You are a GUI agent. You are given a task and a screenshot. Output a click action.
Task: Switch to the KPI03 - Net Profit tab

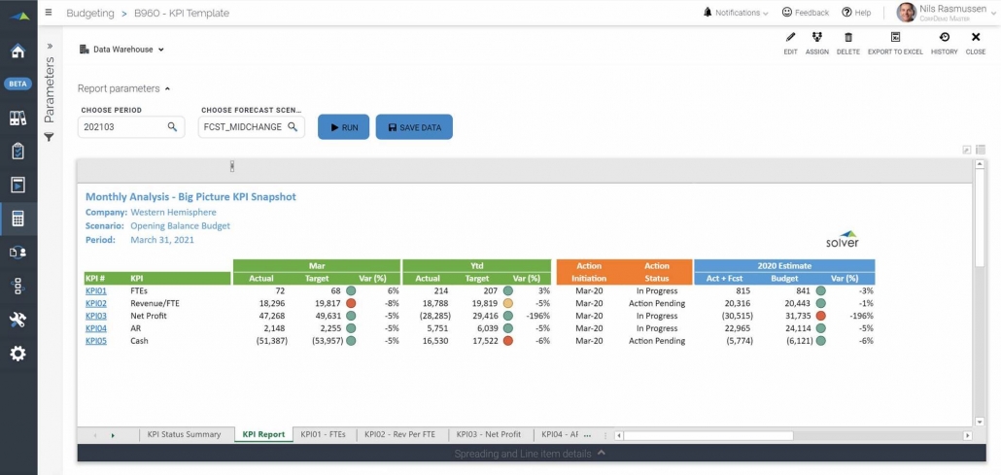(x=488, y=434)
